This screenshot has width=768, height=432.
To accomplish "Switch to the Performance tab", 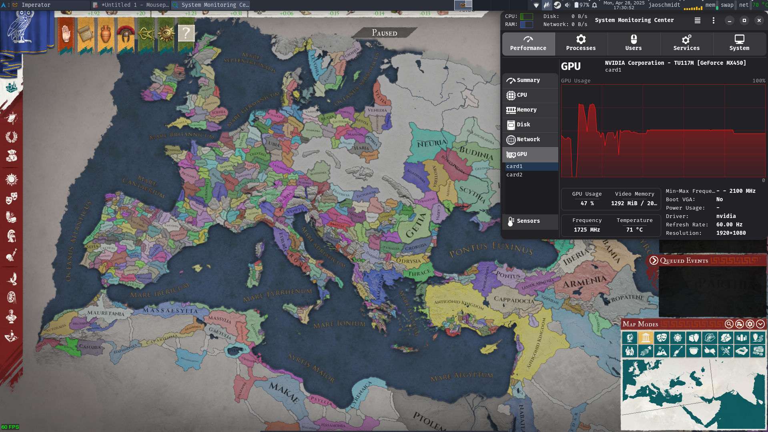I will click(528, 44).
